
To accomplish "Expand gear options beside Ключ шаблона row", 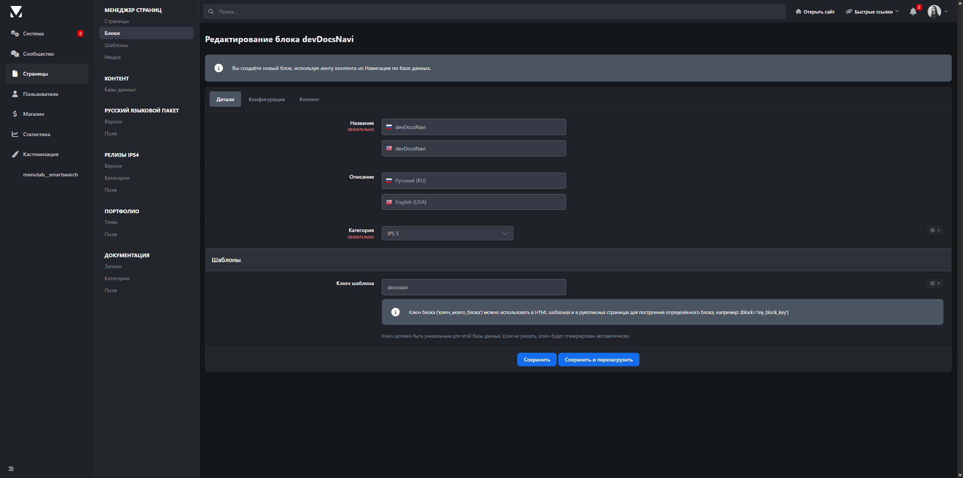I will coord(935,284).
